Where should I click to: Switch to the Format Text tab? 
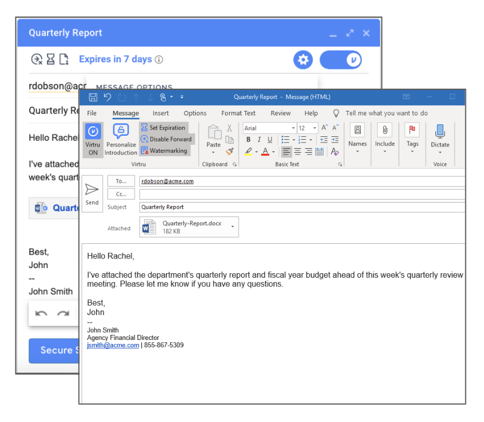point(238,113)
